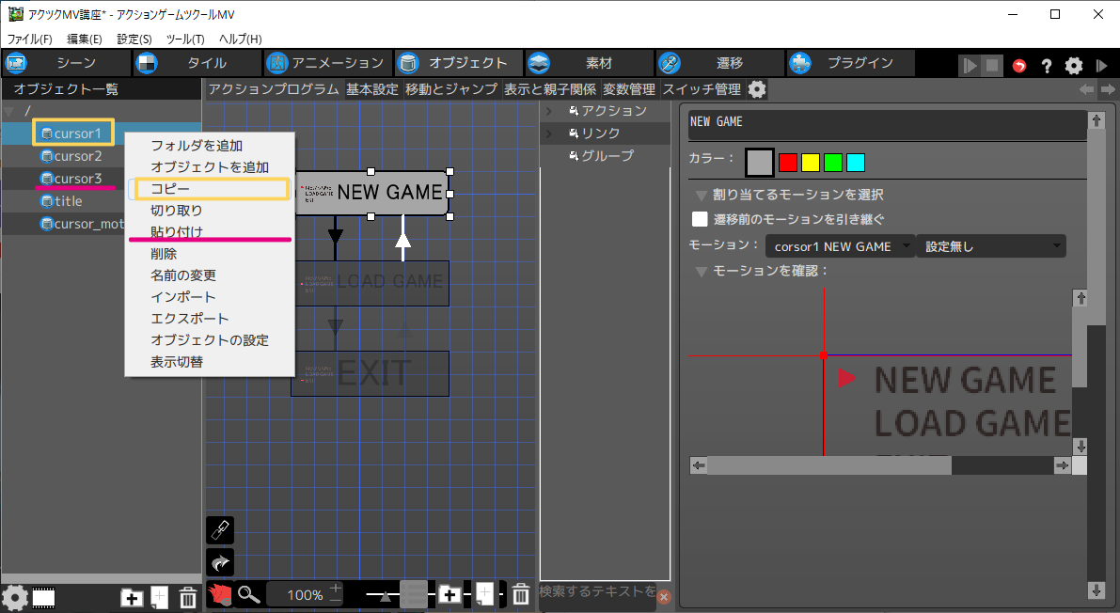Collapse the 割り当てるモーションを選択 section
1120x613 pixels.
(x=702, y=196)
